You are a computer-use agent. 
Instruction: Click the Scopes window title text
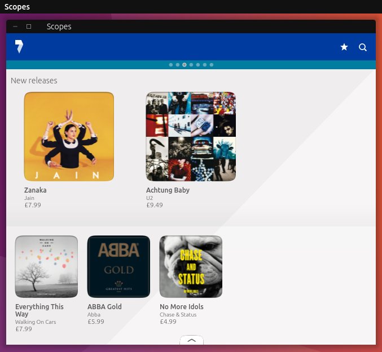tap(59, 26)
